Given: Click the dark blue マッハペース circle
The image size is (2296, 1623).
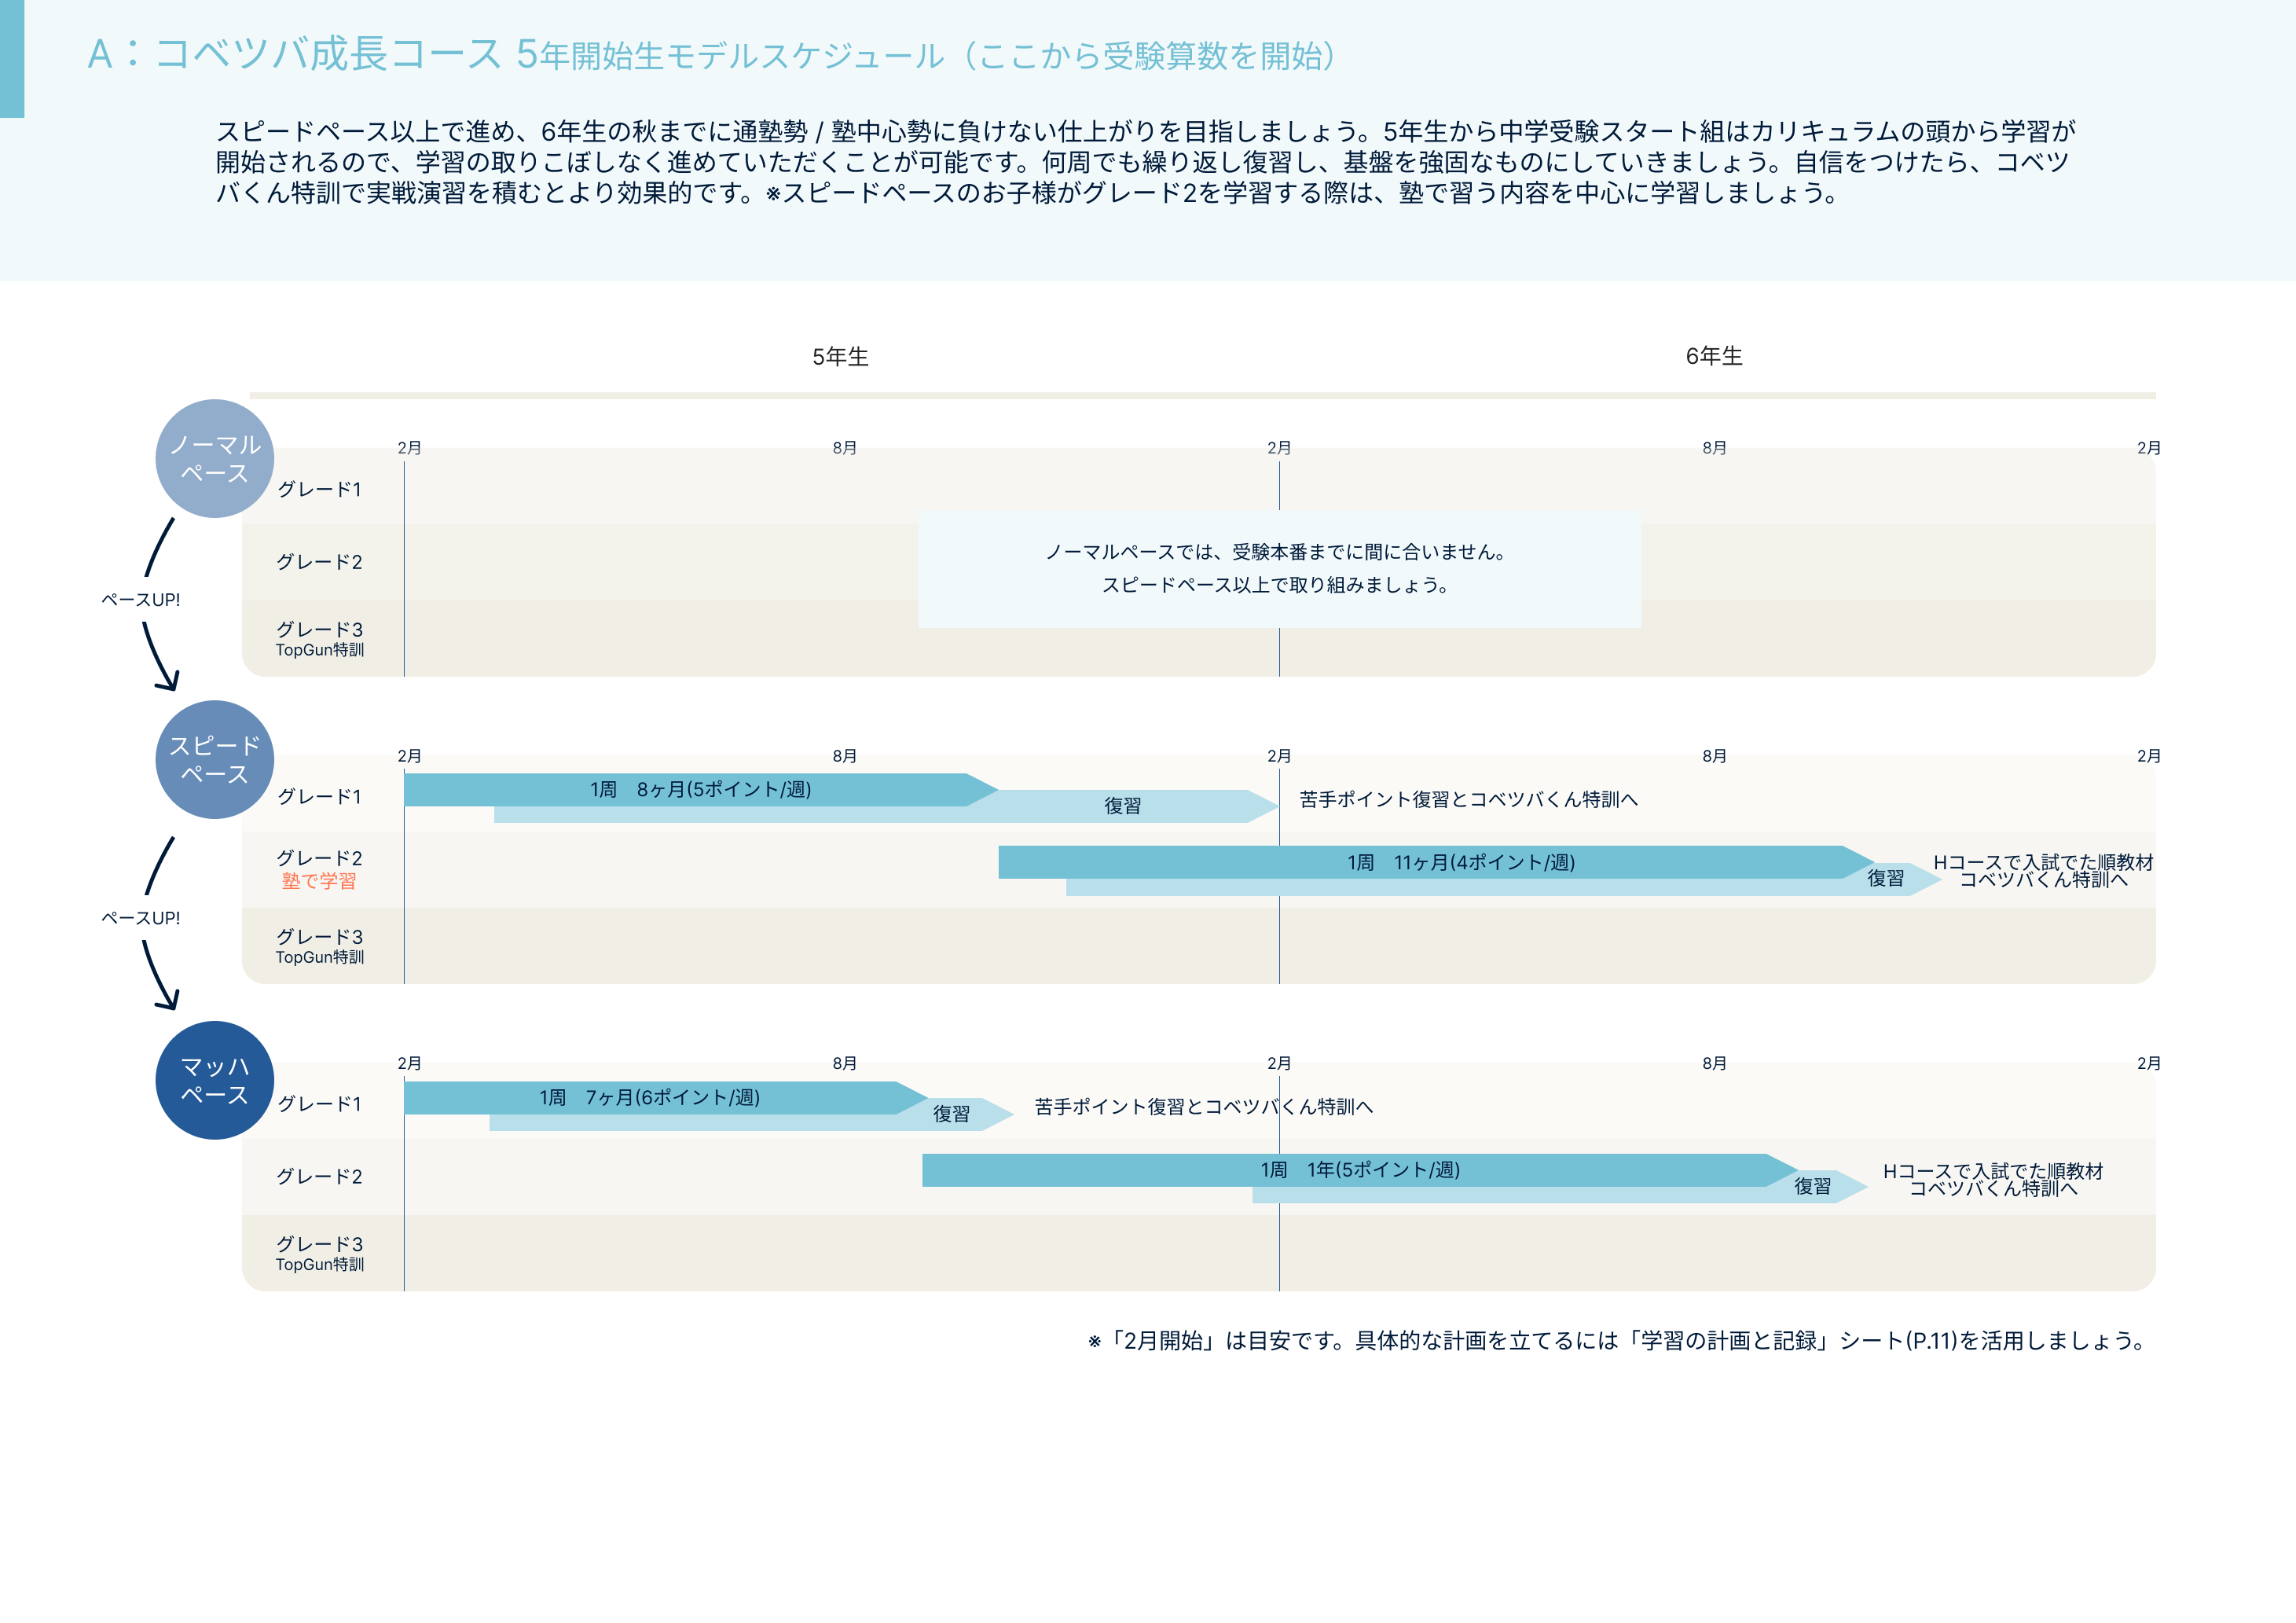Looking at the screenshot, I should [214, 1080].
